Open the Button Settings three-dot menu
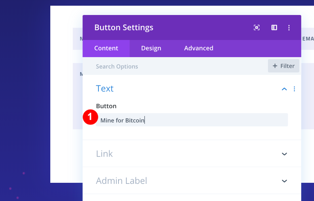The height and width of the screenshot is (201, 314). 289,27
